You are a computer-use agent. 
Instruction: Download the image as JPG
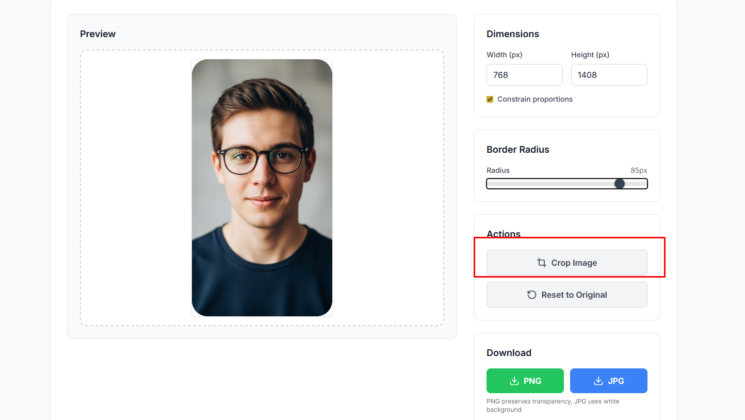click(608, 381)
